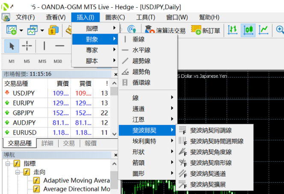284x194 pixels.
Task: Close the 導航 panel
Action: [x=116, y=155]
